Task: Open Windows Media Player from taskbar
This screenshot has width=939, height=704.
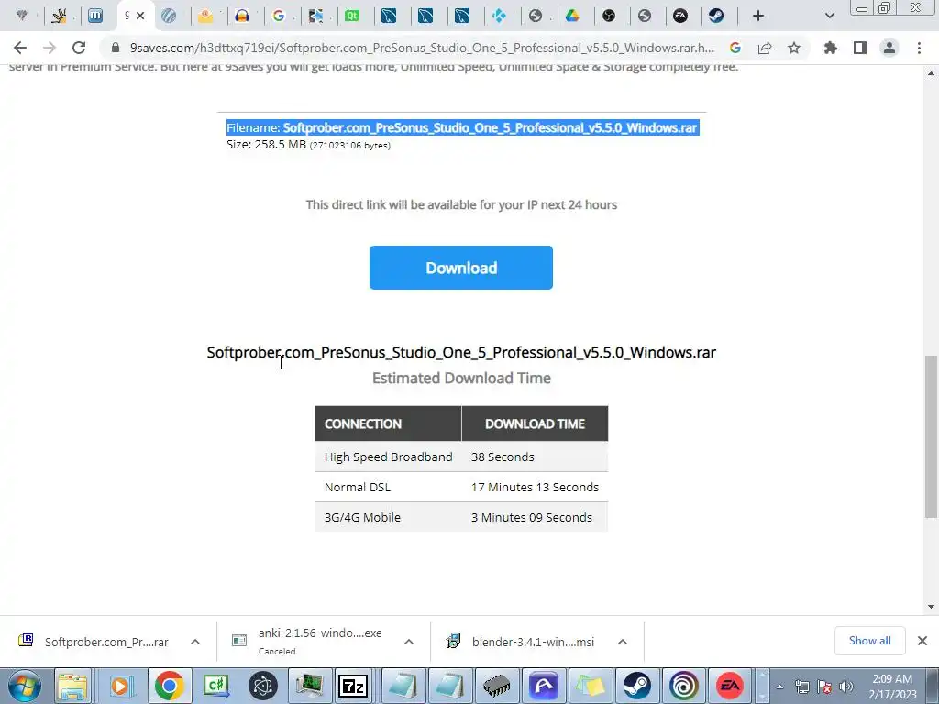Action: coord(120,686)
